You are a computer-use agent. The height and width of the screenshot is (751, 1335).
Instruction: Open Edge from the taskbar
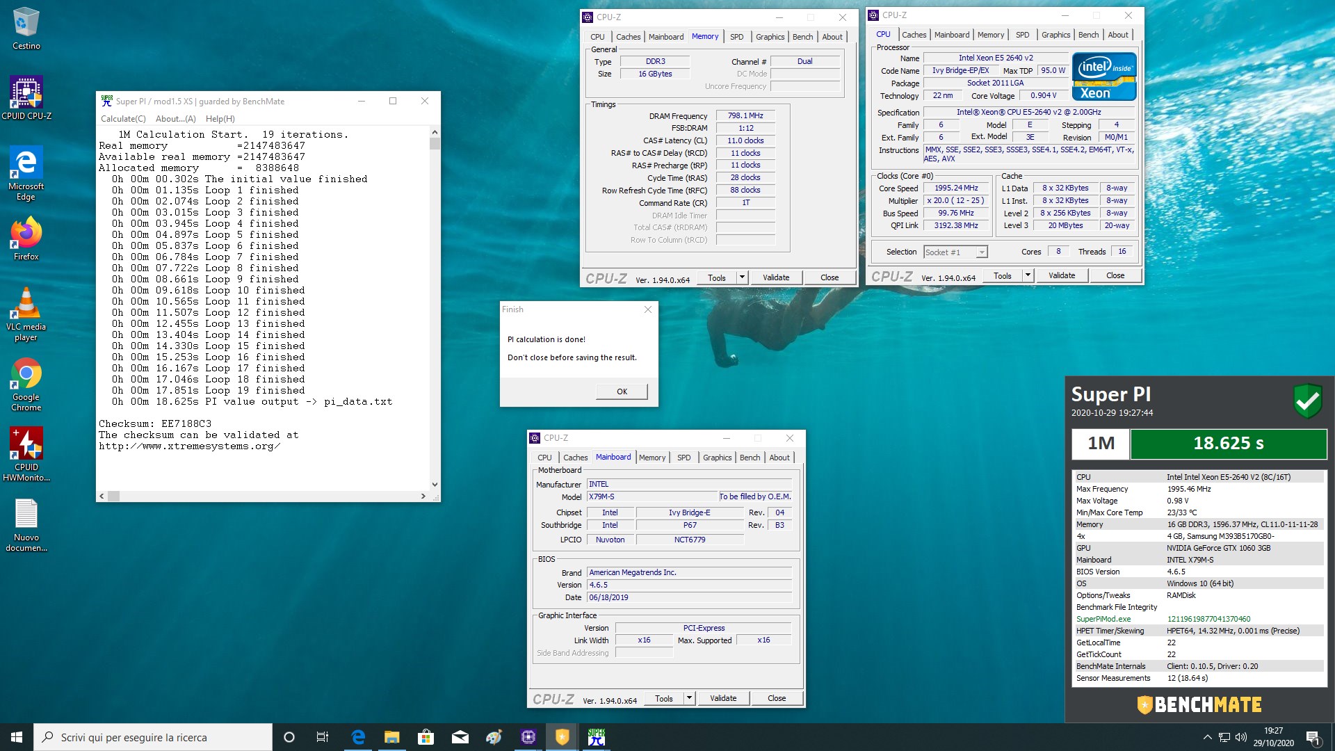pos(358,737)
